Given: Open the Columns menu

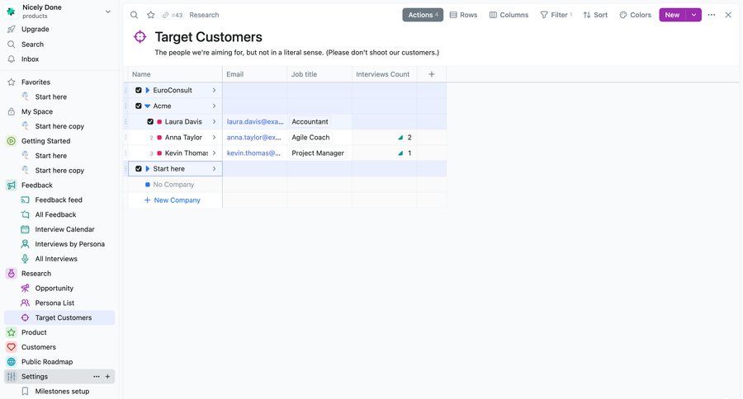Looking at the screenshot, I should [509, 15].
